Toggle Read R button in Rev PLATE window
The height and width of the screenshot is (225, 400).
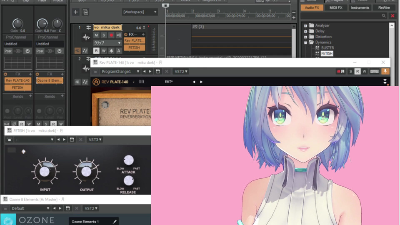pyautogui.click(x=357, y=72)
